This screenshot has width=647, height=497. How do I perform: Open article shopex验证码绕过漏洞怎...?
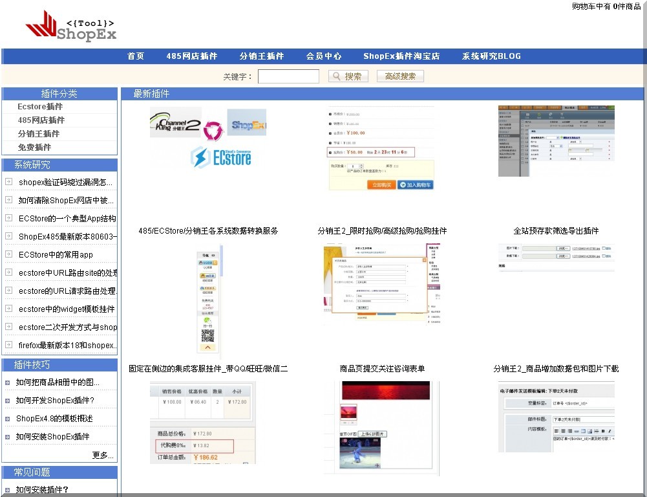(65, 182)
